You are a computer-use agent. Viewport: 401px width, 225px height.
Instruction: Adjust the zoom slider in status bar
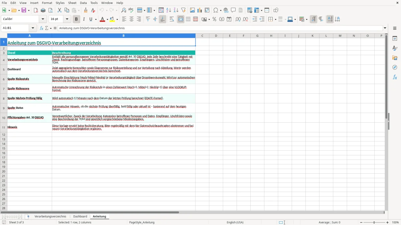374,222
